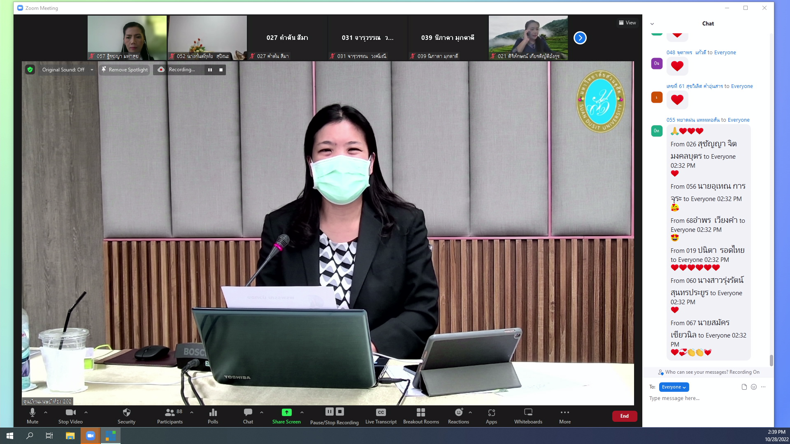Attach a file in chat
Viewport: 790px width, 444px height.
tap(744, 387)
